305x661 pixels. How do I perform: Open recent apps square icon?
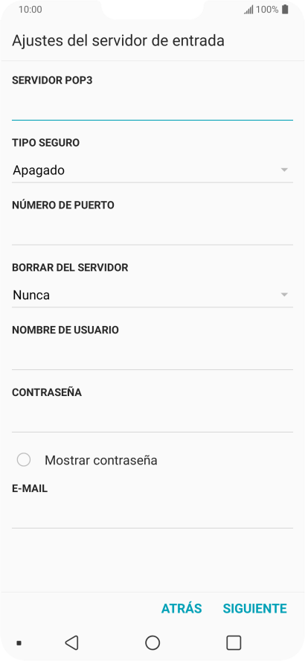coord(234,642)
